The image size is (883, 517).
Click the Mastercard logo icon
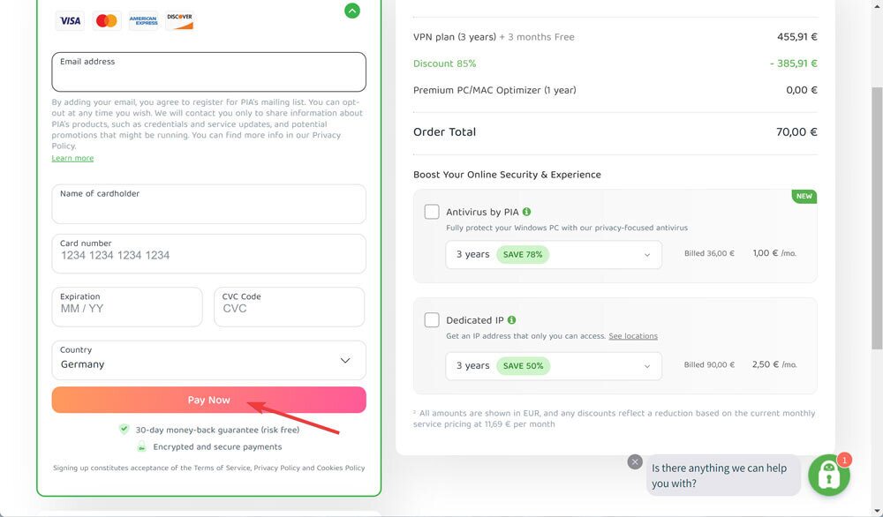(107, 20)
